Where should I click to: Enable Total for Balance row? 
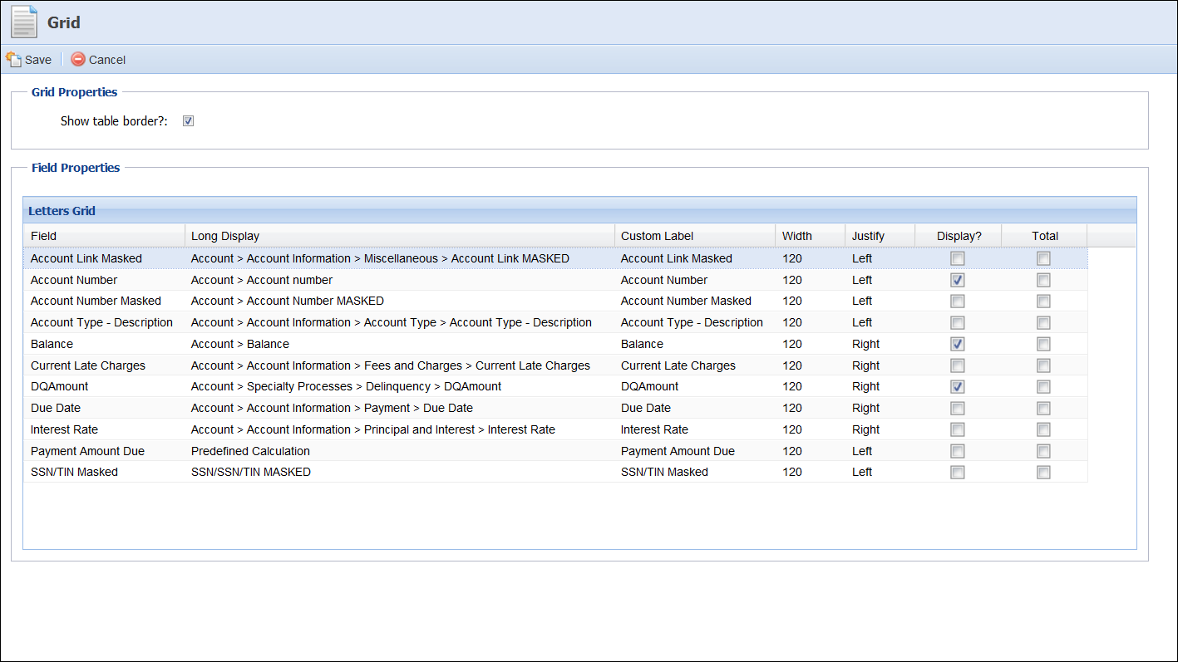tap(1043, 344)
